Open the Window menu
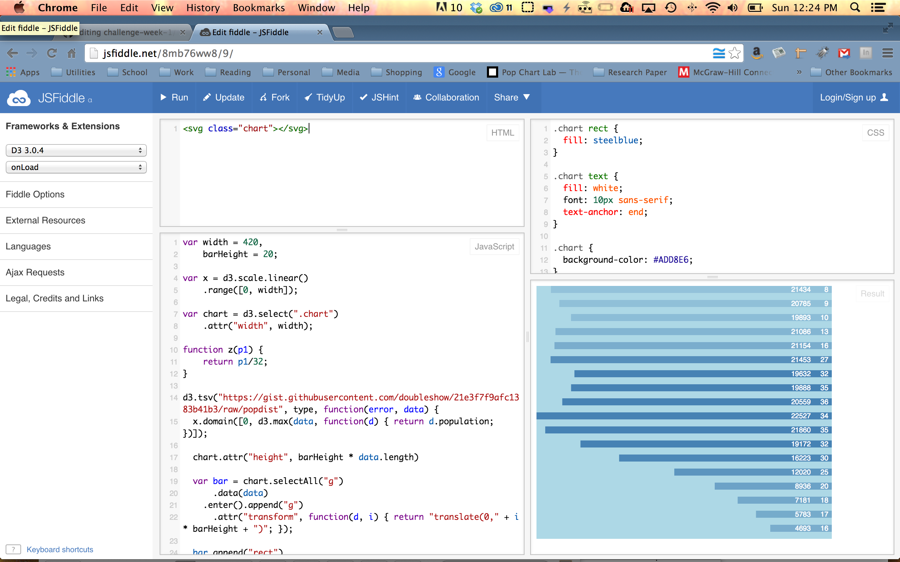This screenshot has height=562, width=900. tap(316, 7)
